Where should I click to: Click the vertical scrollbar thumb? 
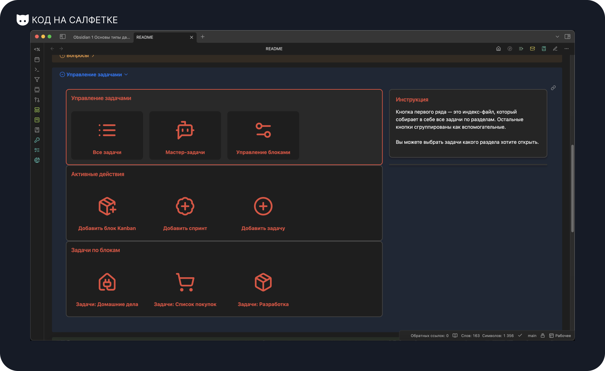(x=572, y=189)
